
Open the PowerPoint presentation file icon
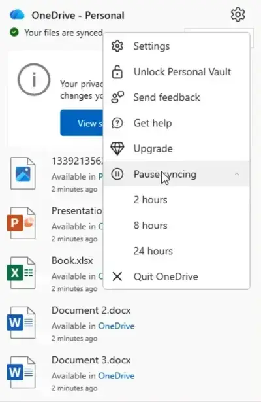(21, 223)
